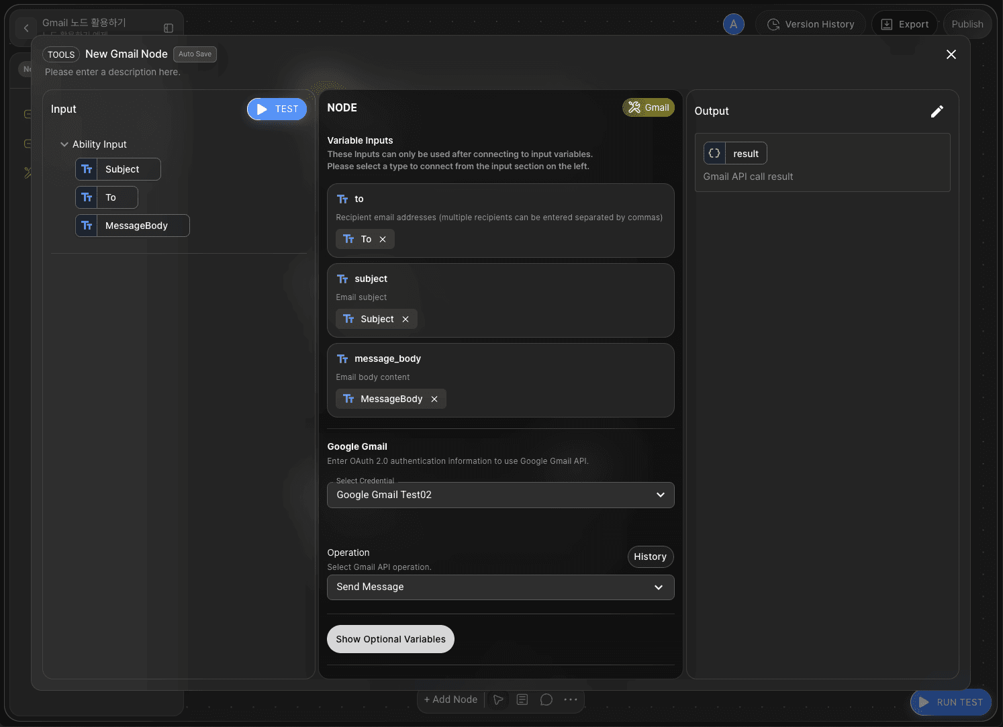
Task: Edit the New Gmail Node title
Action: pyautogui.click(x=126, y=54)
